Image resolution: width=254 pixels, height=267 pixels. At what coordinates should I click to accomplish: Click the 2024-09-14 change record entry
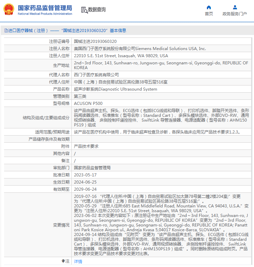[x=161, y=244]
